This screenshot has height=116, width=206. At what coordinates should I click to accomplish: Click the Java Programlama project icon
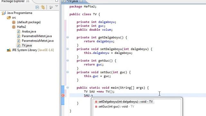coord(4,13)
